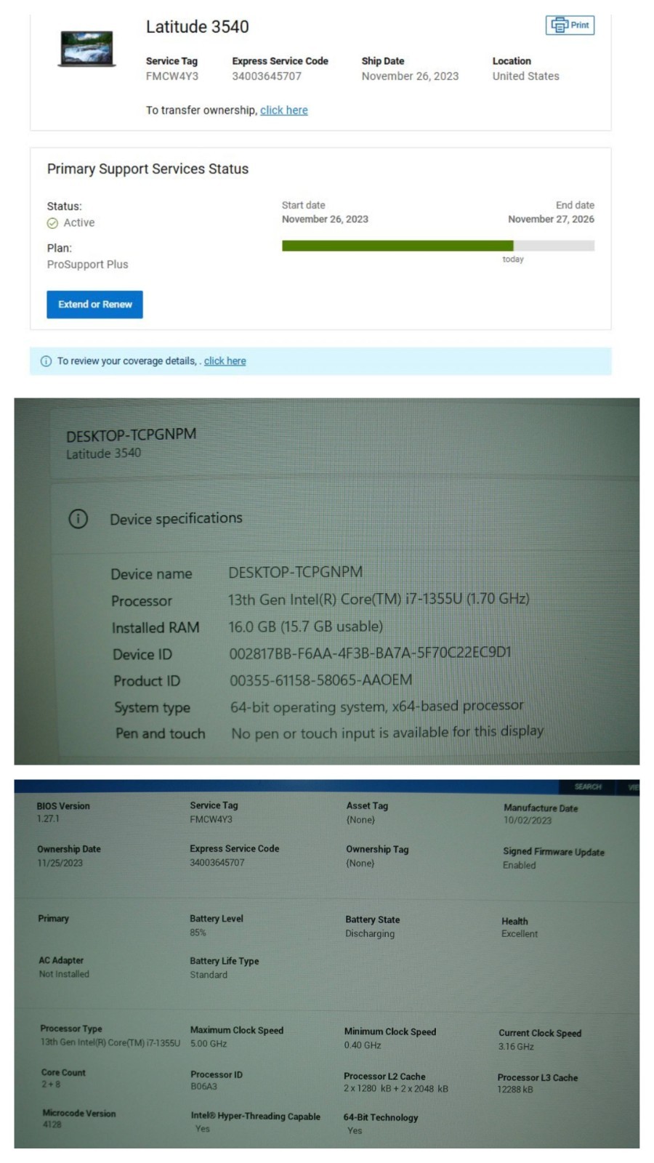Click Core Count value 2 + 8
The width and height of the screenshot is (654, 1163).
pos(51,1084)
